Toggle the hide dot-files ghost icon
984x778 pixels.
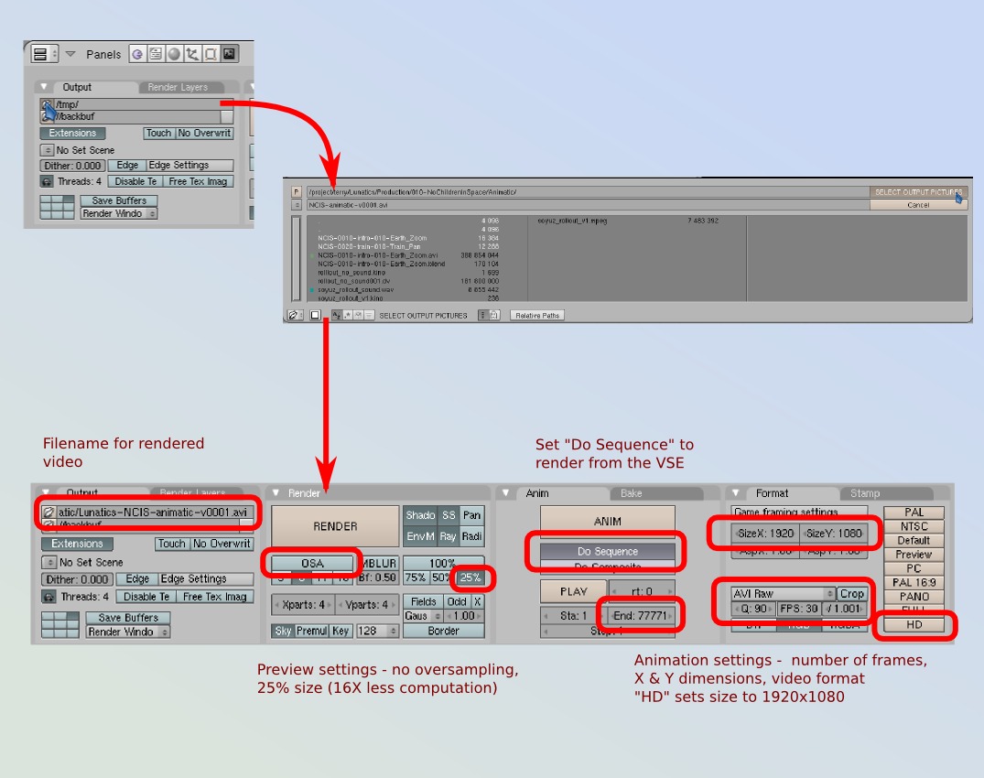(494, 315)
